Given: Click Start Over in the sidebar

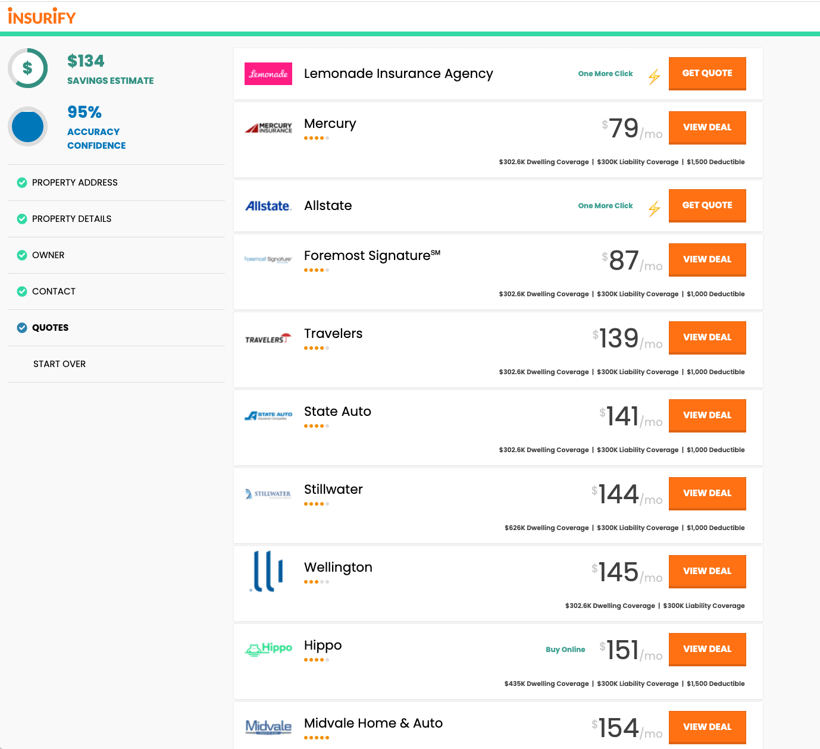Looking at the screenshot, I should (x=60, y=364).
